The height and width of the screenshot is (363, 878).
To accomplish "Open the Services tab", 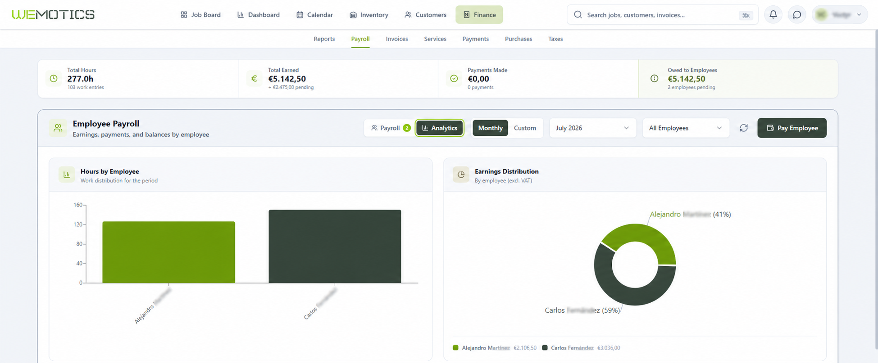I will [435, 39].
